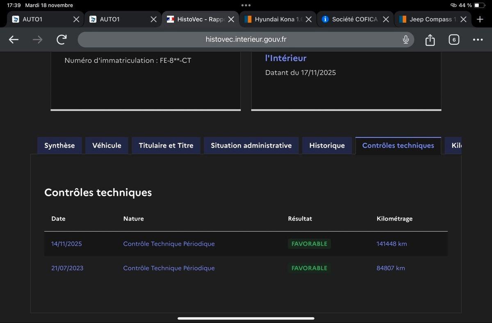The height and width of the screenshot is (323, 492).
Task: Select the 14/11/2025 inspection row date
Action: (66, 244)
